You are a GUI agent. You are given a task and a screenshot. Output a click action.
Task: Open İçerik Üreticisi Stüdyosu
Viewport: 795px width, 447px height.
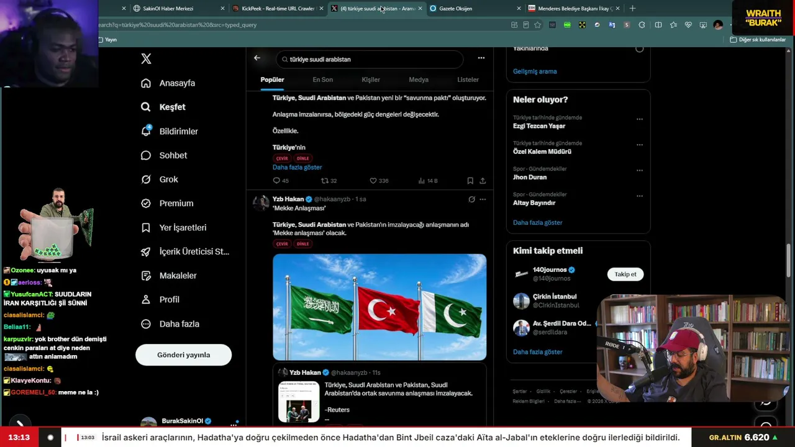[185, 251]
